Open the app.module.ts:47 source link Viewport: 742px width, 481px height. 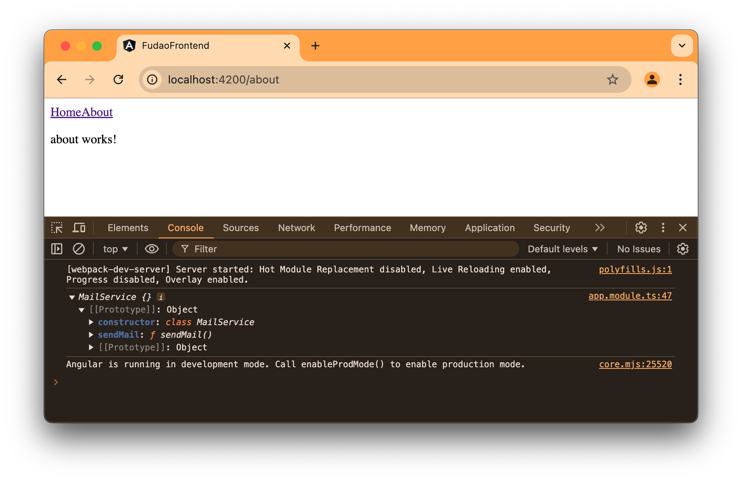tap(630, 296)
